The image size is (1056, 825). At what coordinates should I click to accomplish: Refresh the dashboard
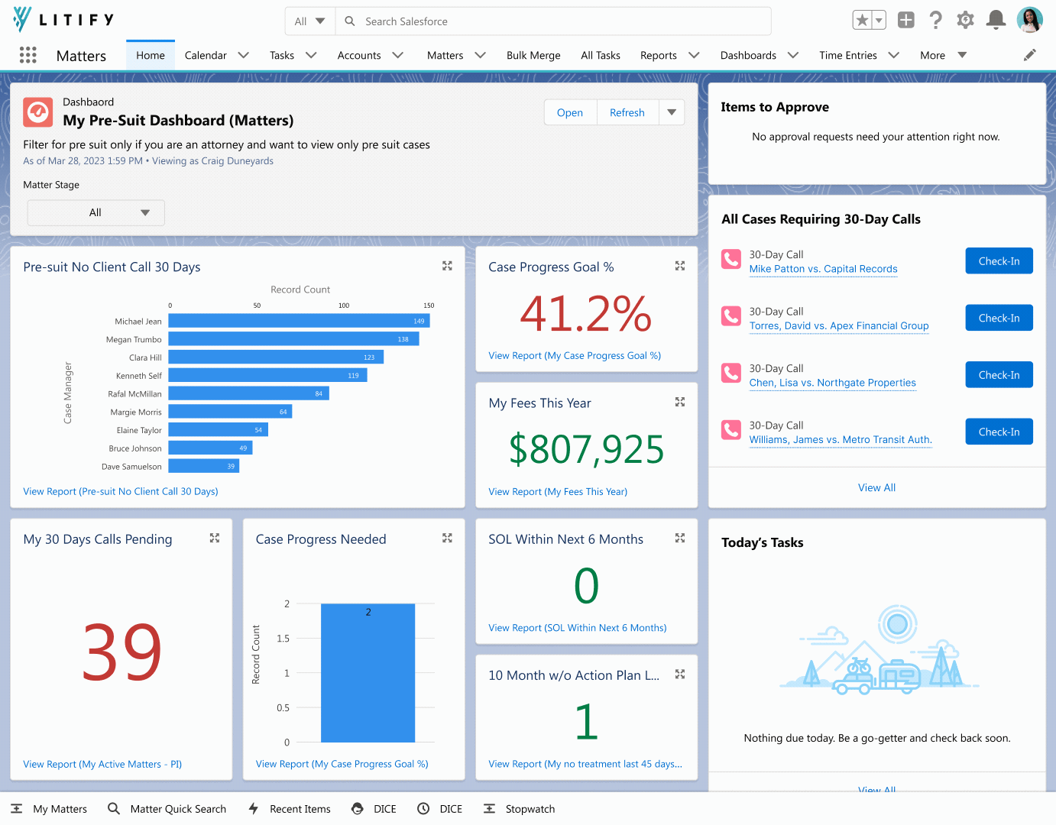(627, 112)
